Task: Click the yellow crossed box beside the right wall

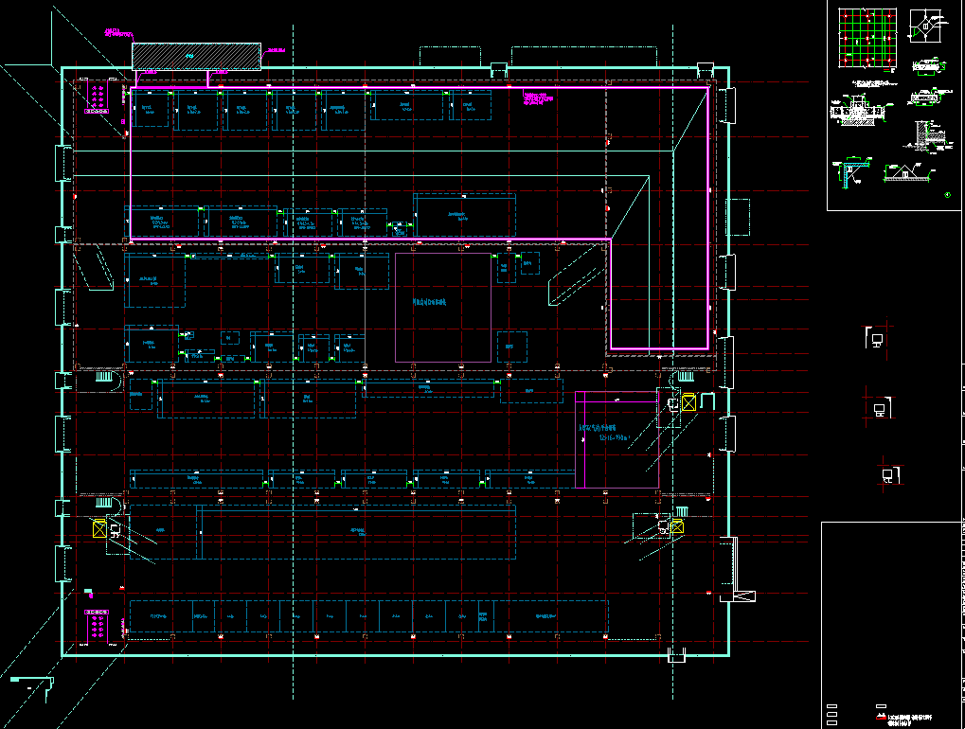Action: coord(688,402)
